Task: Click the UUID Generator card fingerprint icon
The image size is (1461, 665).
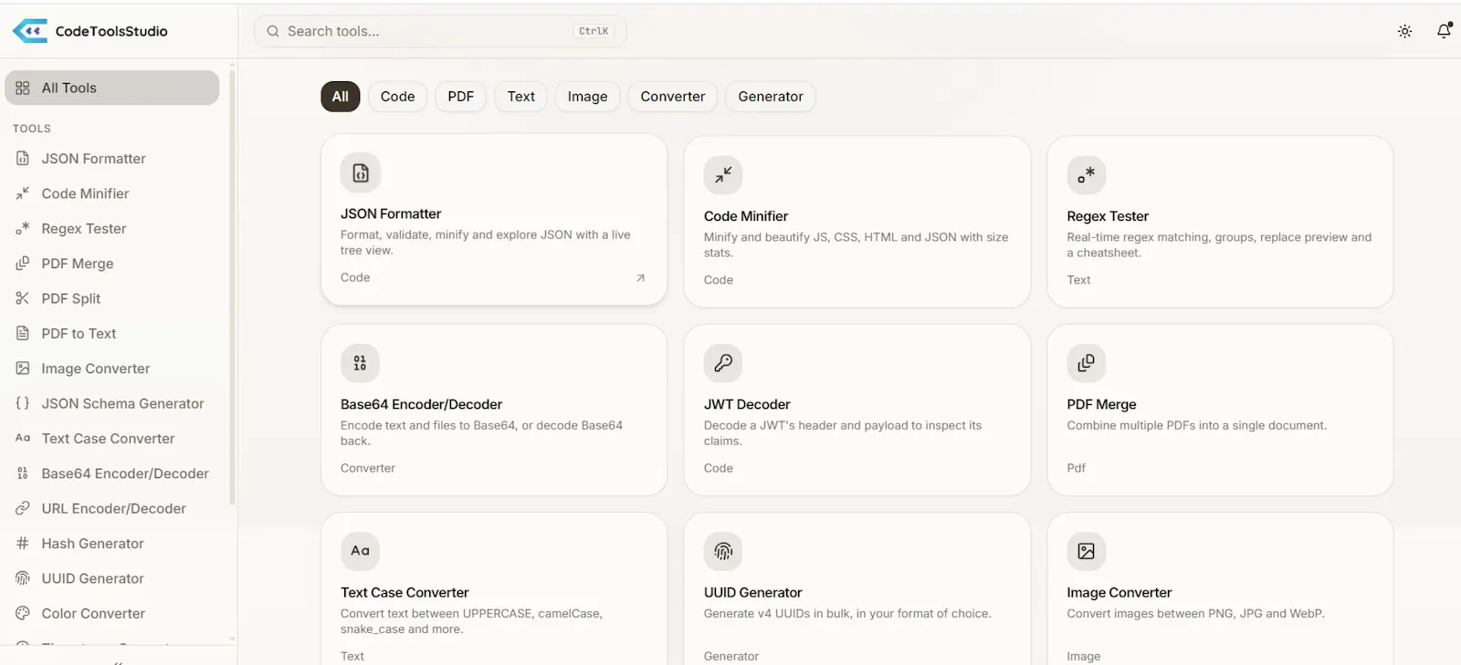Action: (723, 551)
